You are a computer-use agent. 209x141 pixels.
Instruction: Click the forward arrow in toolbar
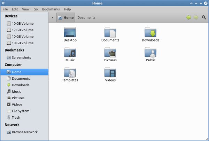point(196,17)
